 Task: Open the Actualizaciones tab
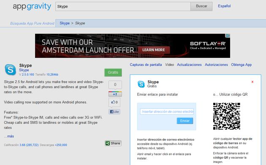click(189, 65)
